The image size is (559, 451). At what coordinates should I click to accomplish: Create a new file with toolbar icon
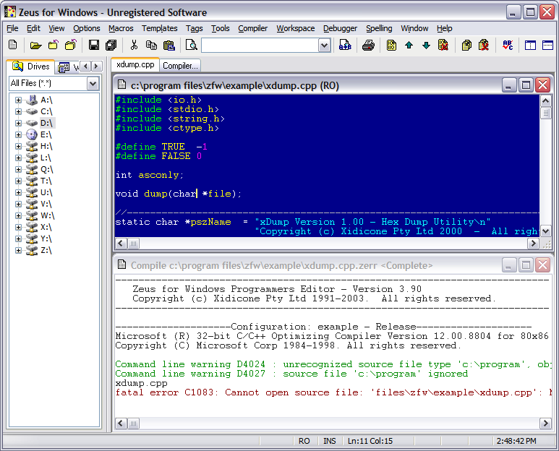12,45
